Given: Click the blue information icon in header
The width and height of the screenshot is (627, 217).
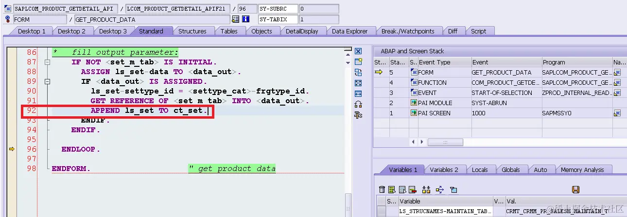Looking at the screenshot, I should click(246, 19).
